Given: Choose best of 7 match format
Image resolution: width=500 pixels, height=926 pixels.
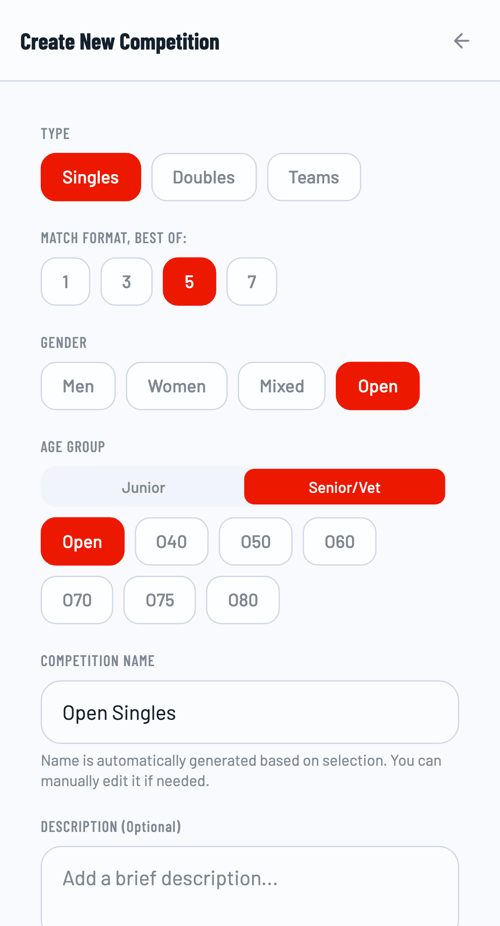Looking at the screenshot, I should coord(252,282).
